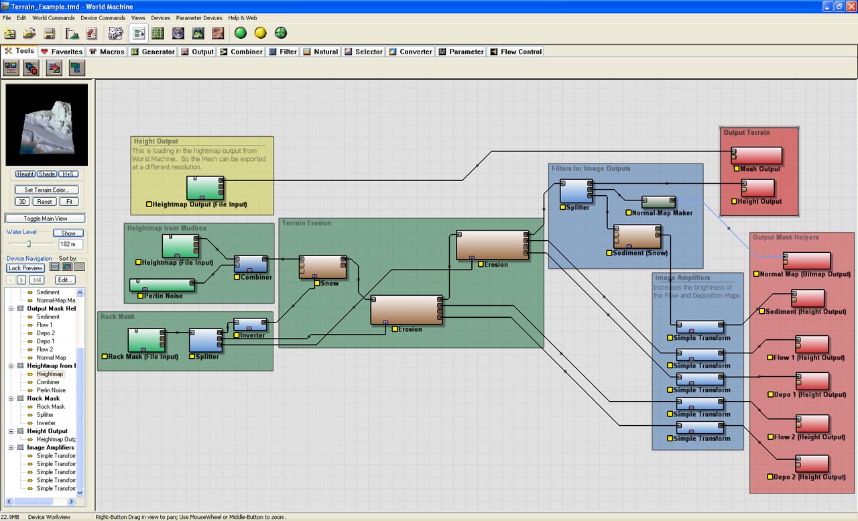
Task: Collapse the Height Output tree group
Action: point(11,431)
